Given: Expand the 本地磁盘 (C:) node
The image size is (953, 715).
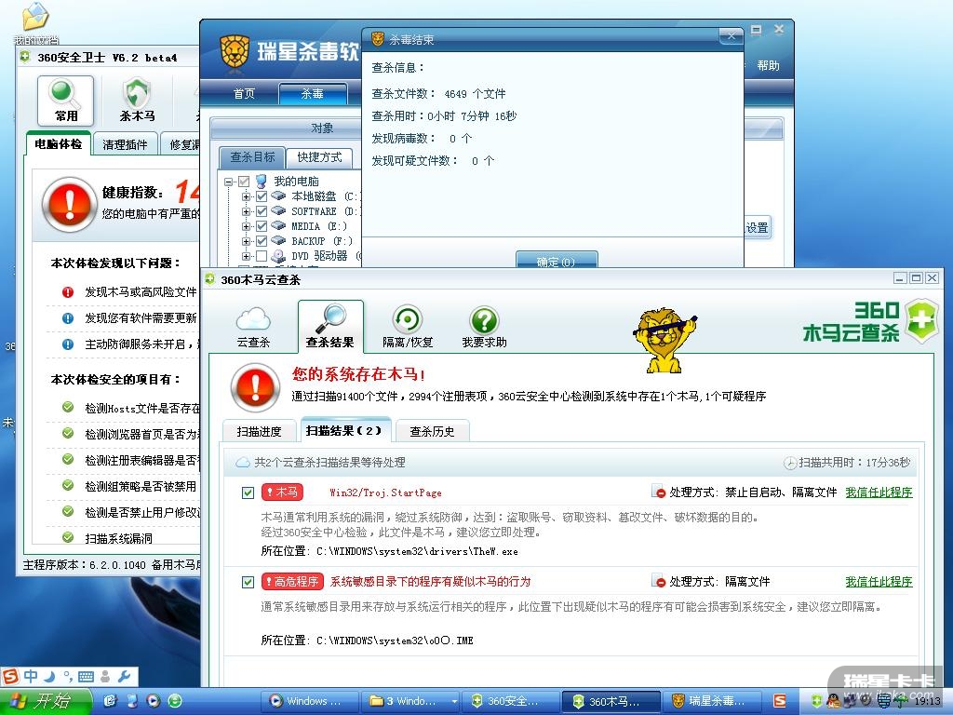Looking at the screenshot, I should [246, 196].
